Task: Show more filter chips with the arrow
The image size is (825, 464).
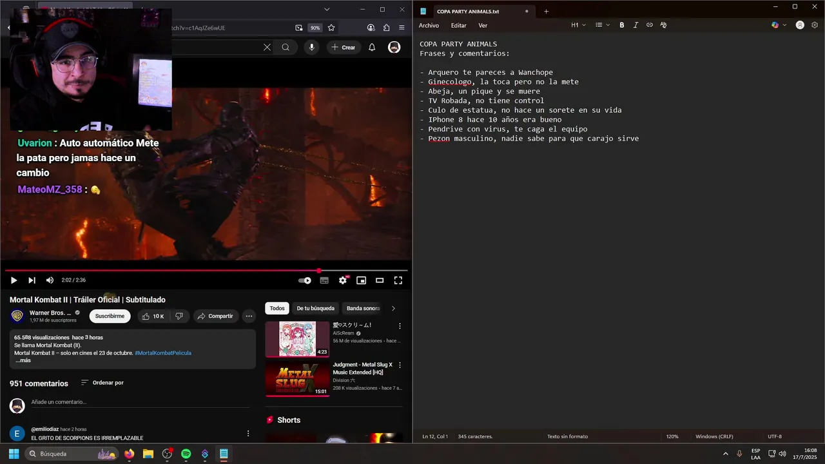Action: point(393,308)
